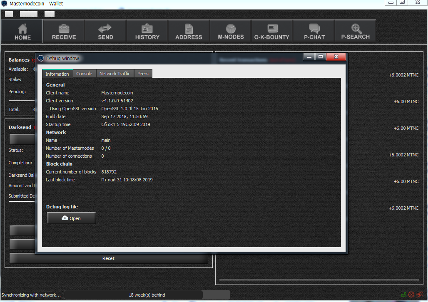Viewport: 428px width, 302px height.
Task: Click the 'Debug log file' heading
Action: point(62,207)
